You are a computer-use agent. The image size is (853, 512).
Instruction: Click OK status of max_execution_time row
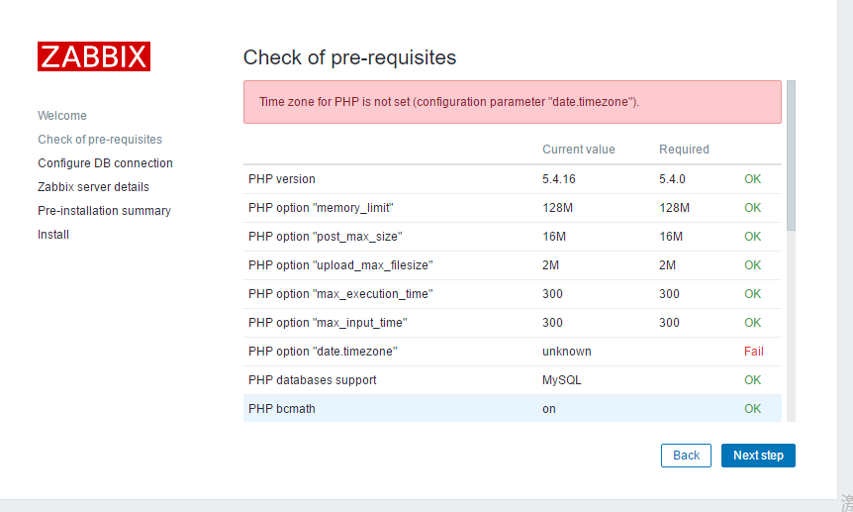tap(752, 294)
